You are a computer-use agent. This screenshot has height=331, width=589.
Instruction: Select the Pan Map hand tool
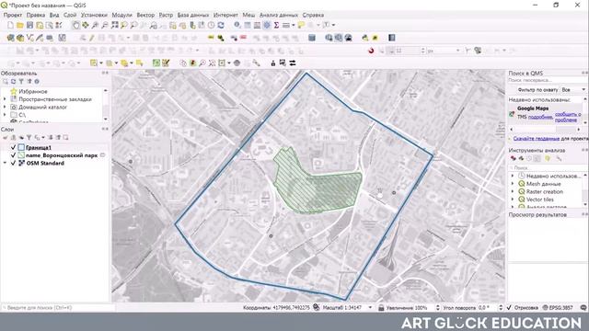coord(75,25)
